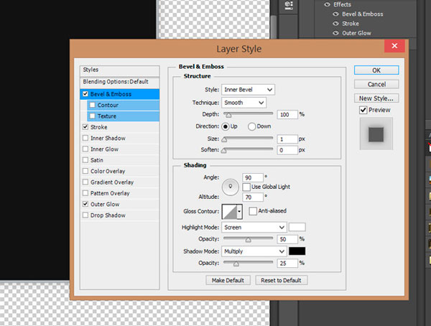Screen dimensions: 431x326
Task: Click the Size slider handle
Action: [224, 139]
